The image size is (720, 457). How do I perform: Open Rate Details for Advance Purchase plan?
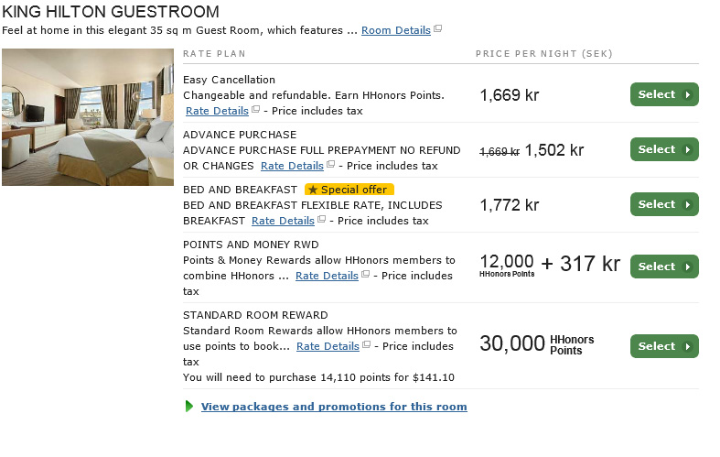[292, 166]
